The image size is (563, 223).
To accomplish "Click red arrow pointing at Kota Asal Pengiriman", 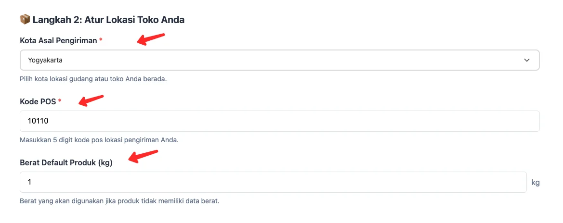I will point(151,39).
